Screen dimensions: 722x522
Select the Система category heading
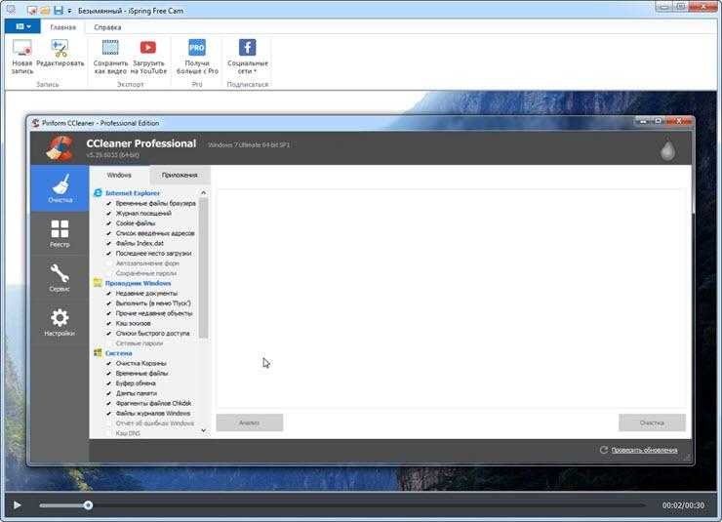point(119,353)
